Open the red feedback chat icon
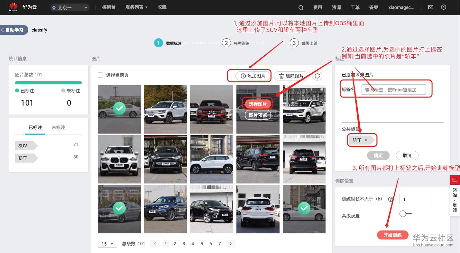Viewport: 460px width, 253px height. pyautogui.click(x=455, y=180)
